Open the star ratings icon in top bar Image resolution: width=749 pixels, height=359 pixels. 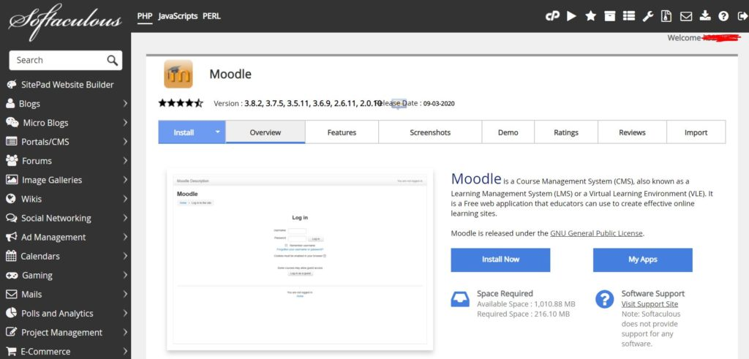click(590, 16)
